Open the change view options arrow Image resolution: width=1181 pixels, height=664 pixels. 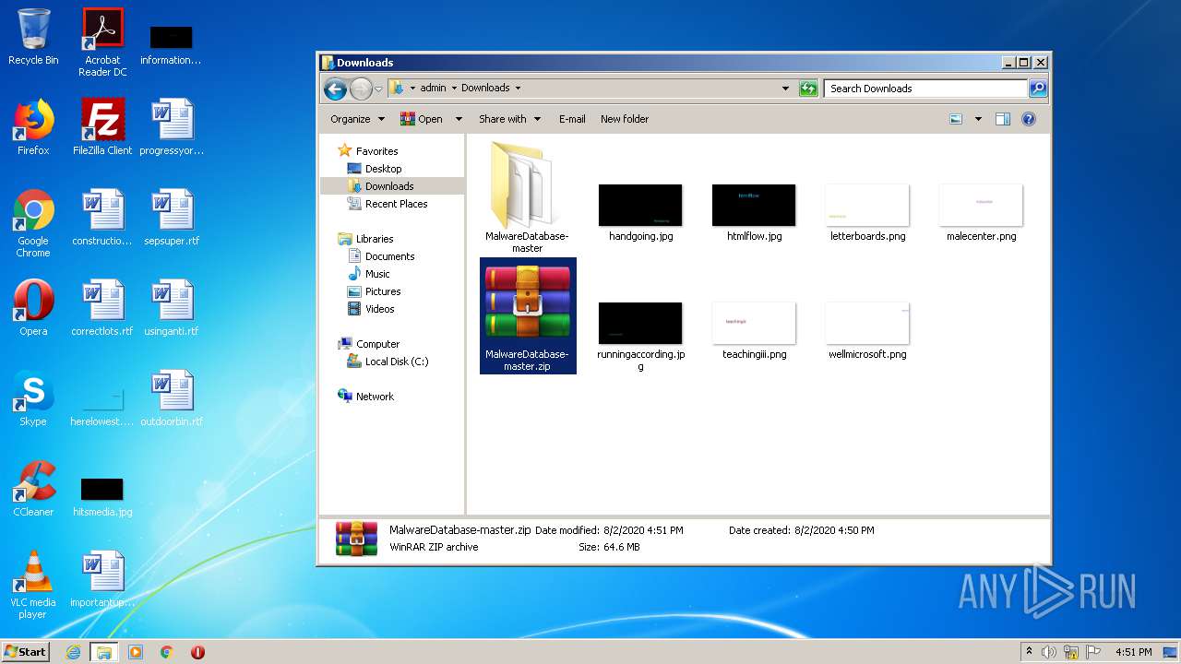(978, 119)
